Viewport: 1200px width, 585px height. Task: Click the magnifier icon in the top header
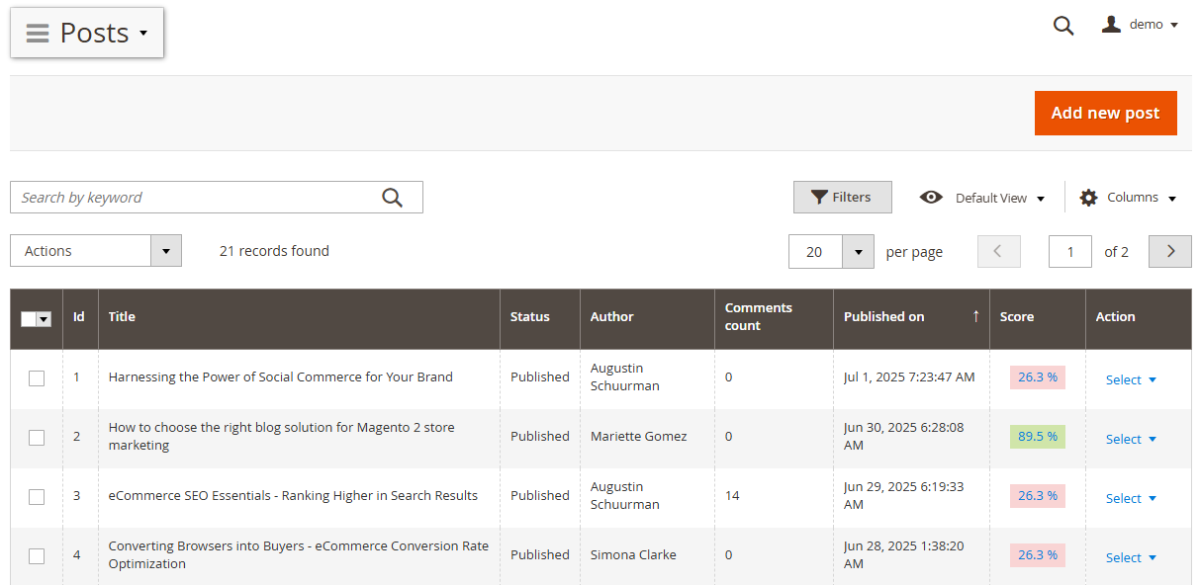(x=1063, y=26)
